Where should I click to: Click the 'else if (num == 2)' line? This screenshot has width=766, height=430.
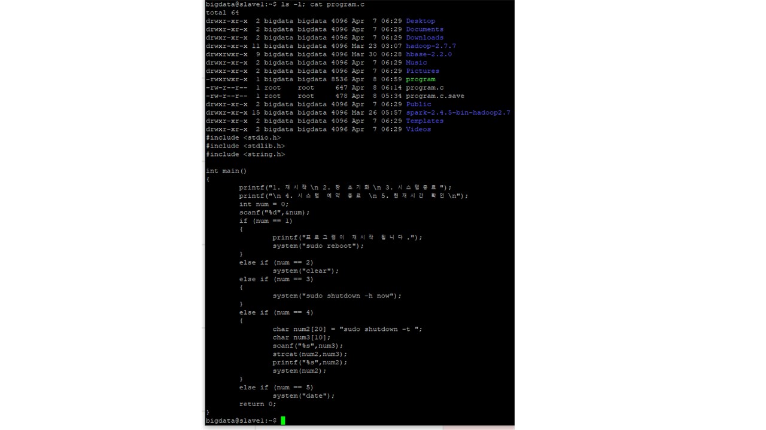[x=276, y=263]
